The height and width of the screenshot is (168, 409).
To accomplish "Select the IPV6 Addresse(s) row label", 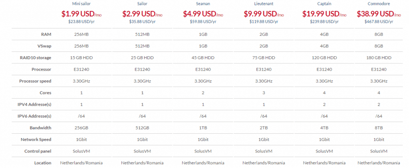I will [33, 116].
